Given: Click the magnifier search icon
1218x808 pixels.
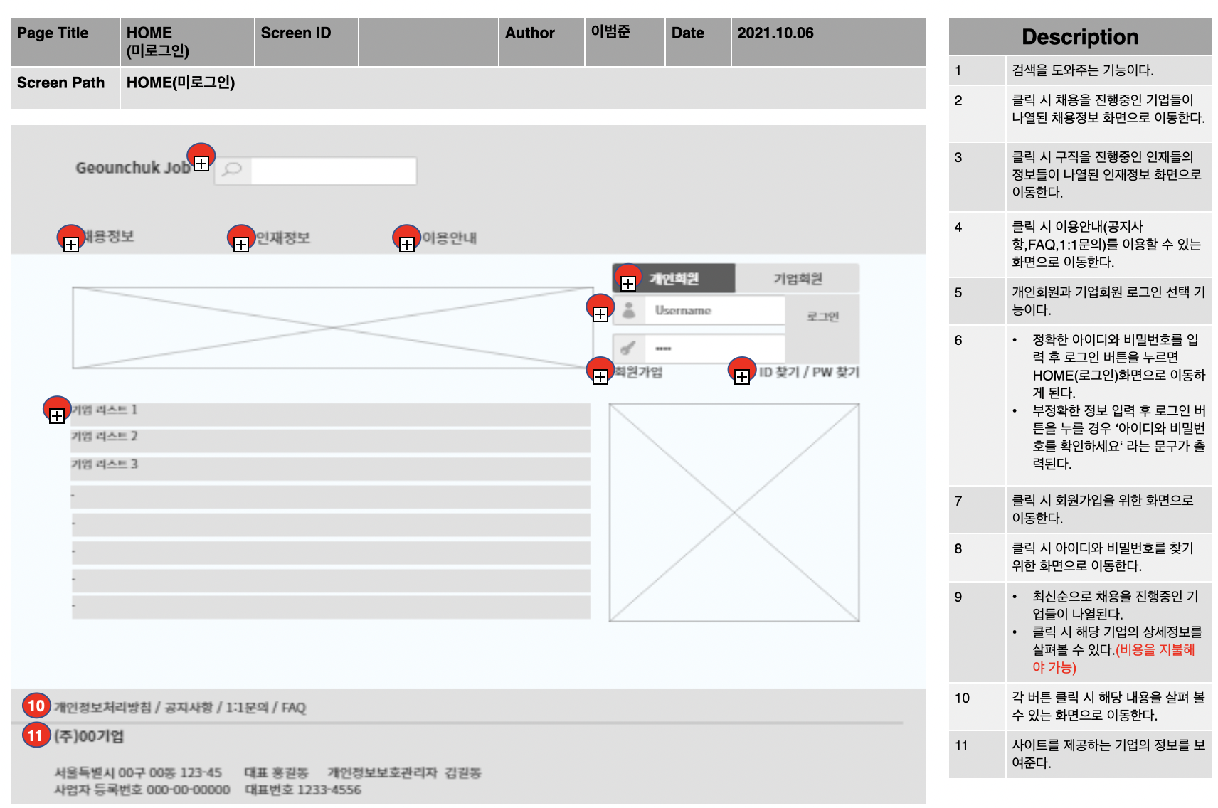Looking at the screenshot, I should (x=232, y=169).
